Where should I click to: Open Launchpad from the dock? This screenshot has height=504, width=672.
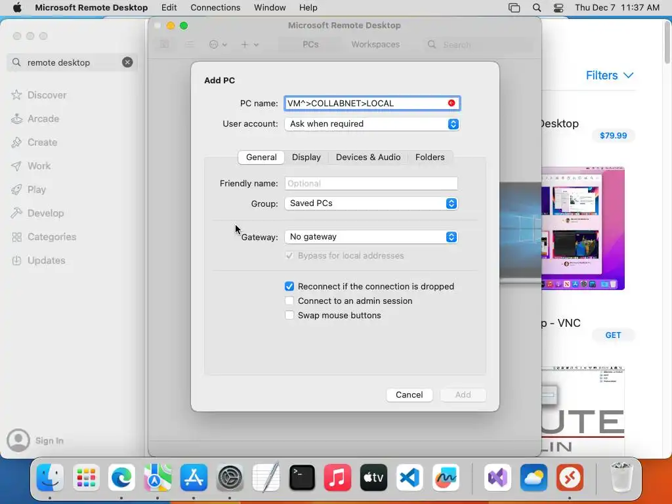pos(86,478)
